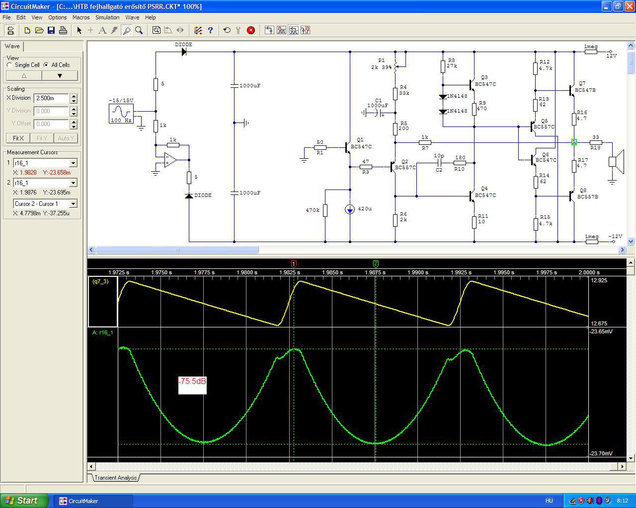Create a new circuit file
This screenshot has width=636, height=508.
(27, 30)
